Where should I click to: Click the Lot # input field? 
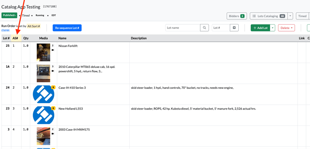221,28
